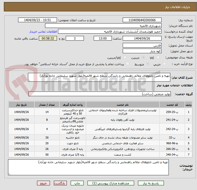Click the requester field حمید هوشمندی
Screen dimensions: 197x190
coord(110,31)
